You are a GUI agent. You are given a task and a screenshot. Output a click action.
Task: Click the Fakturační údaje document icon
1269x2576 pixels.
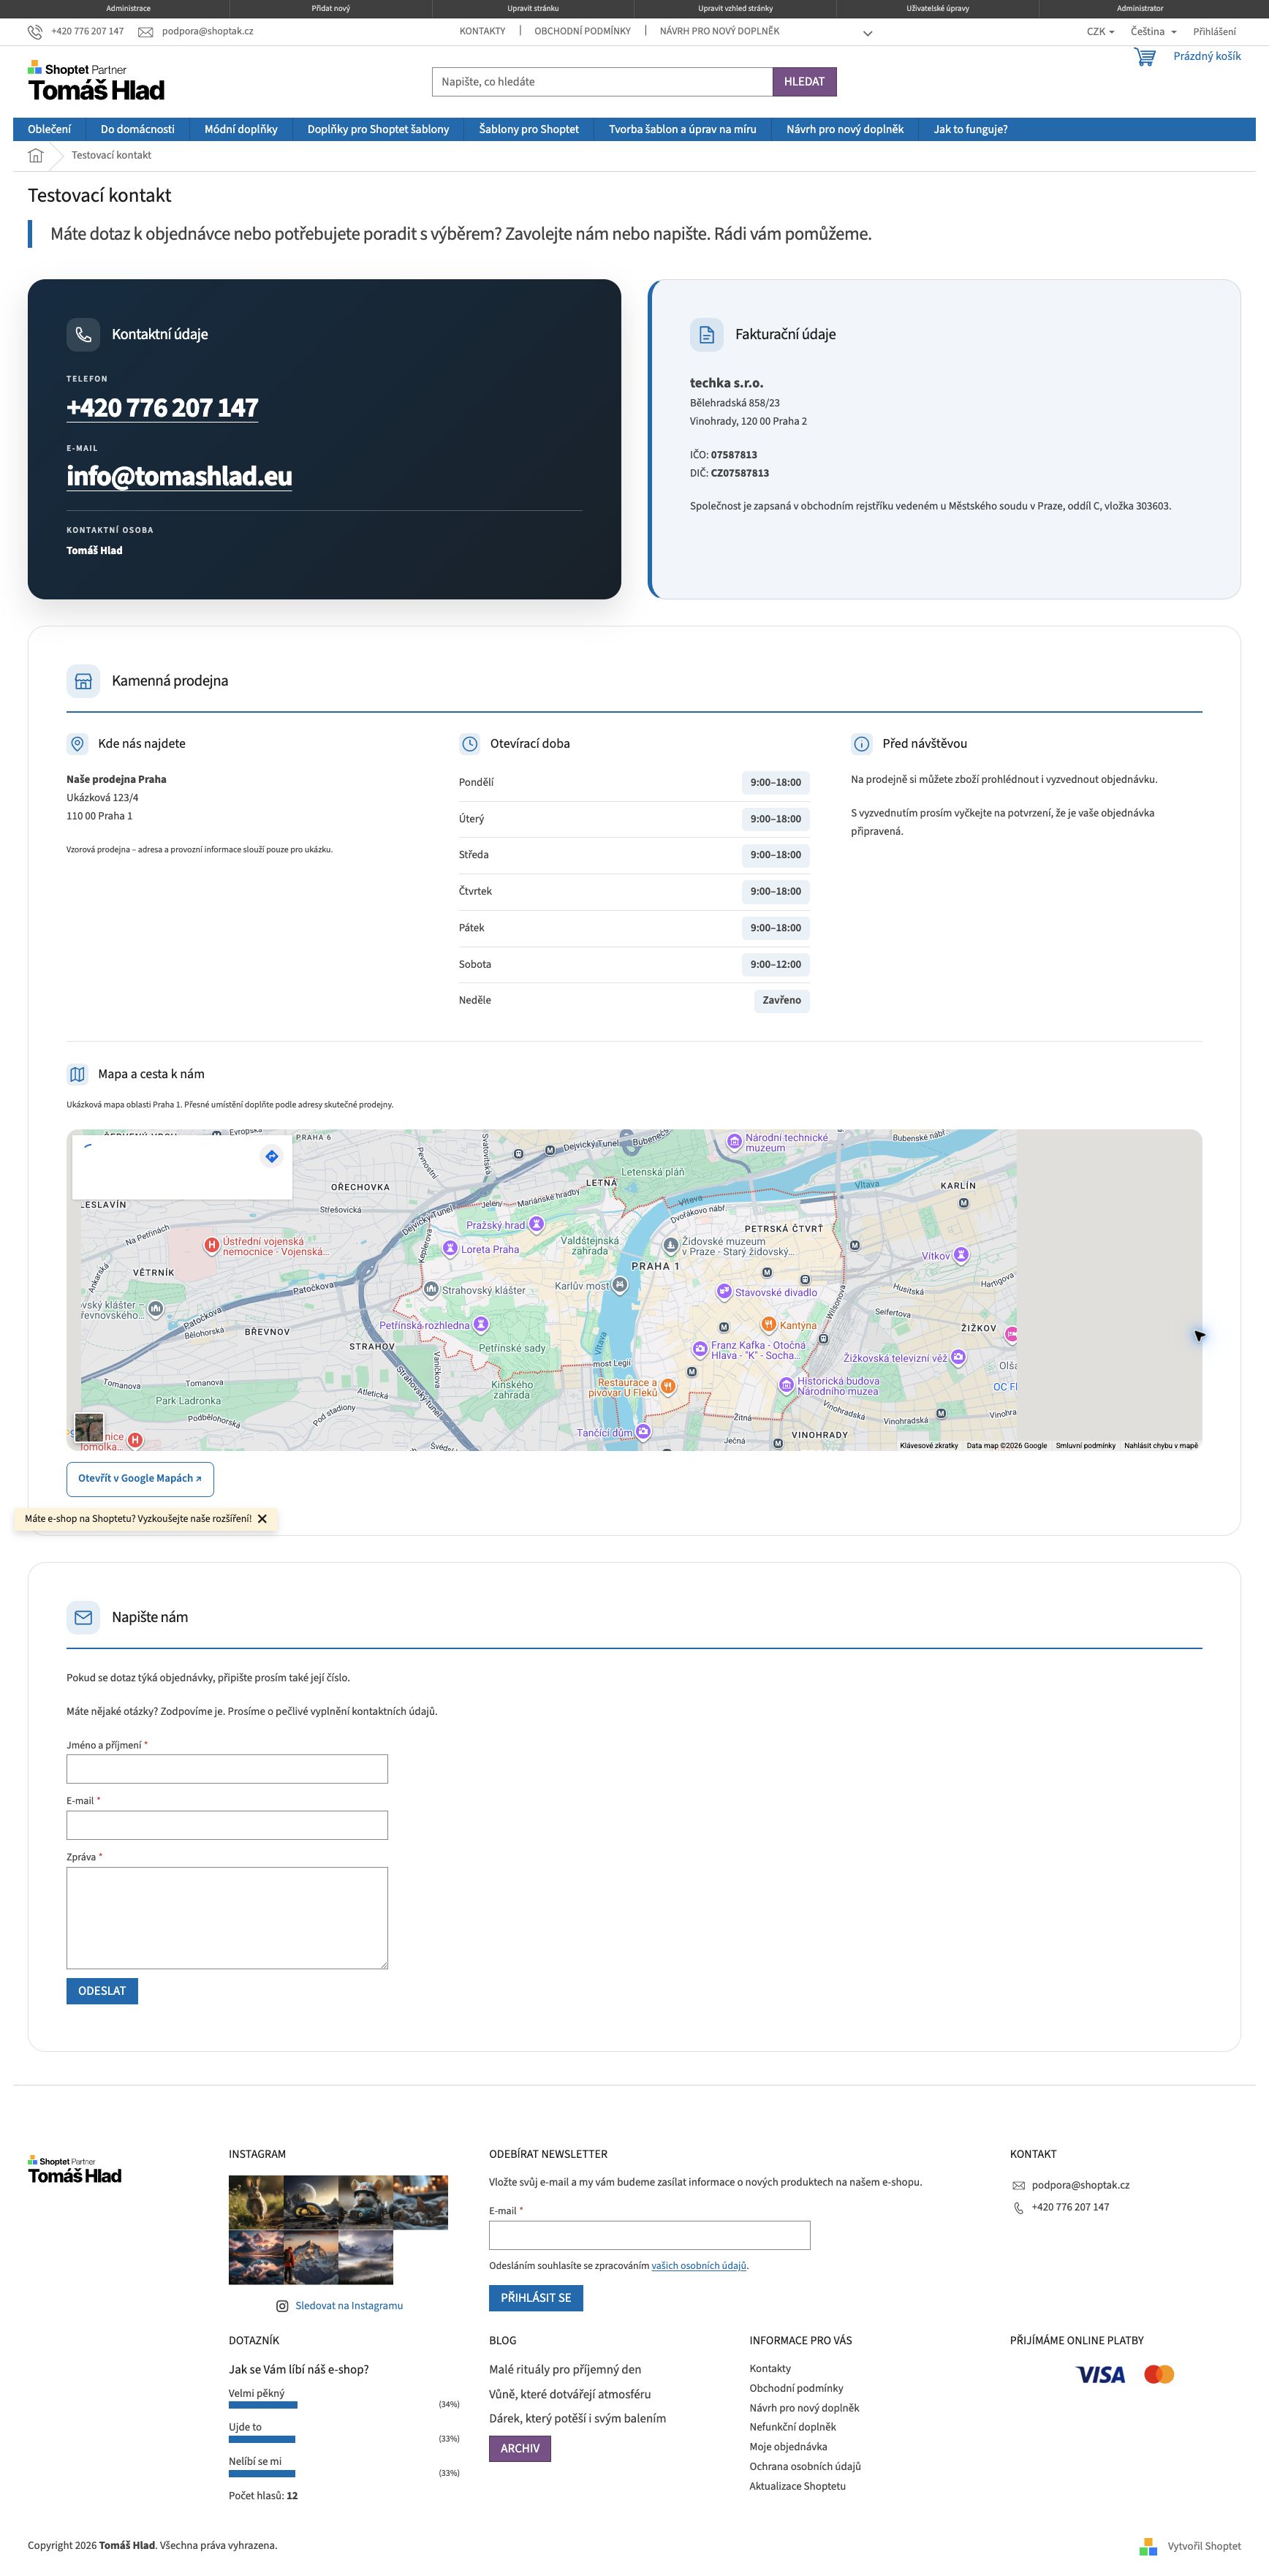coord(706,334)
